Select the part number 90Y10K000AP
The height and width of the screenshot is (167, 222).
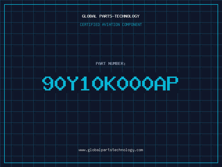(110, 83)
